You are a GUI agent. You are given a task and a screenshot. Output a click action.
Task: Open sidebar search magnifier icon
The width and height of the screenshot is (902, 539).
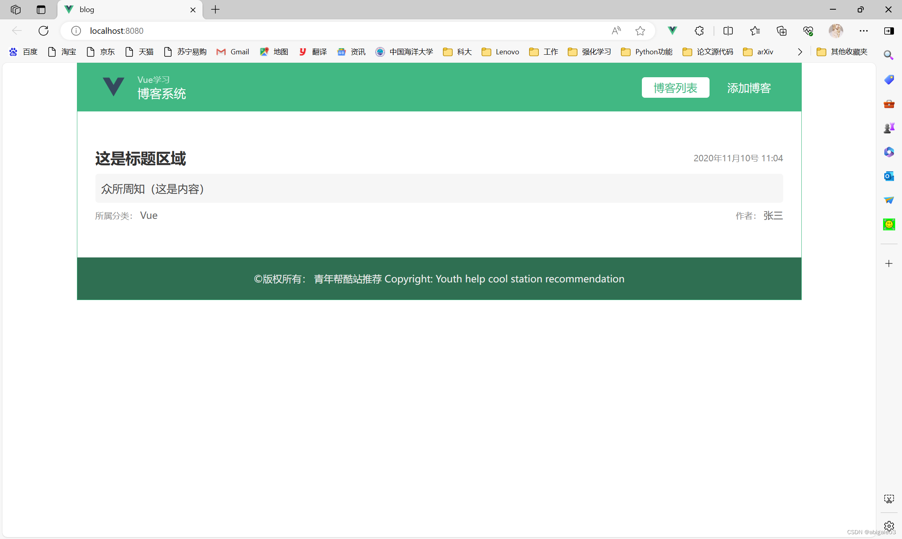coord(888,55)
